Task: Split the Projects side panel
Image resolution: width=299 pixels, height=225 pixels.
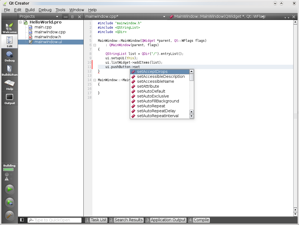Action: click(x=72, y=17)
